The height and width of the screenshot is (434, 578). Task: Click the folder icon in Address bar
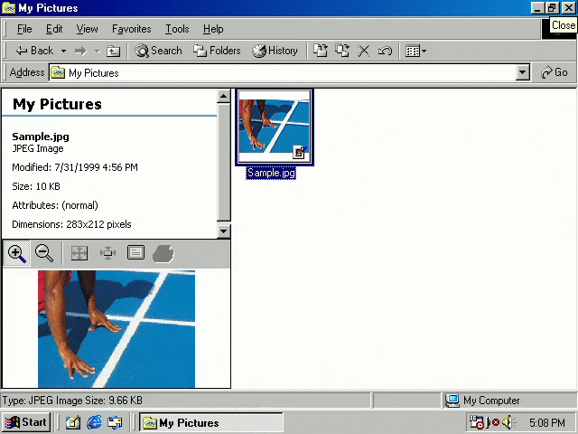58,72
